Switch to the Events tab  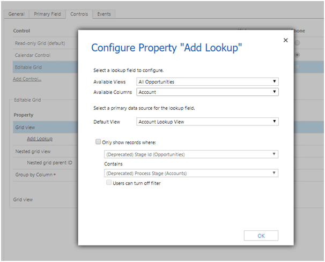tap(104, 14)
